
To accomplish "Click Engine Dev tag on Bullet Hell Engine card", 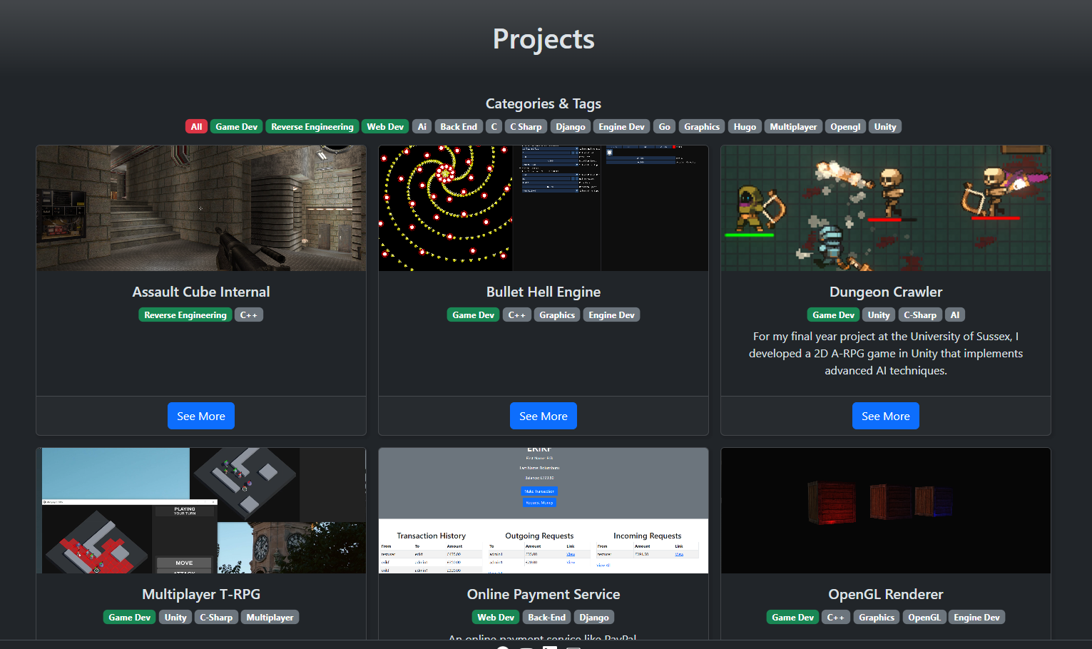I will pyautogui.click(x=611, y=315).
